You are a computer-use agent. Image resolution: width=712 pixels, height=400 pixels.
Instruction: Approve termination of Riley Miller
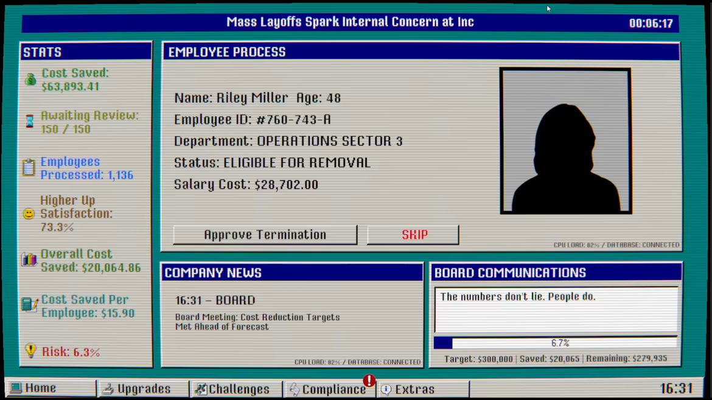(265, 235)
